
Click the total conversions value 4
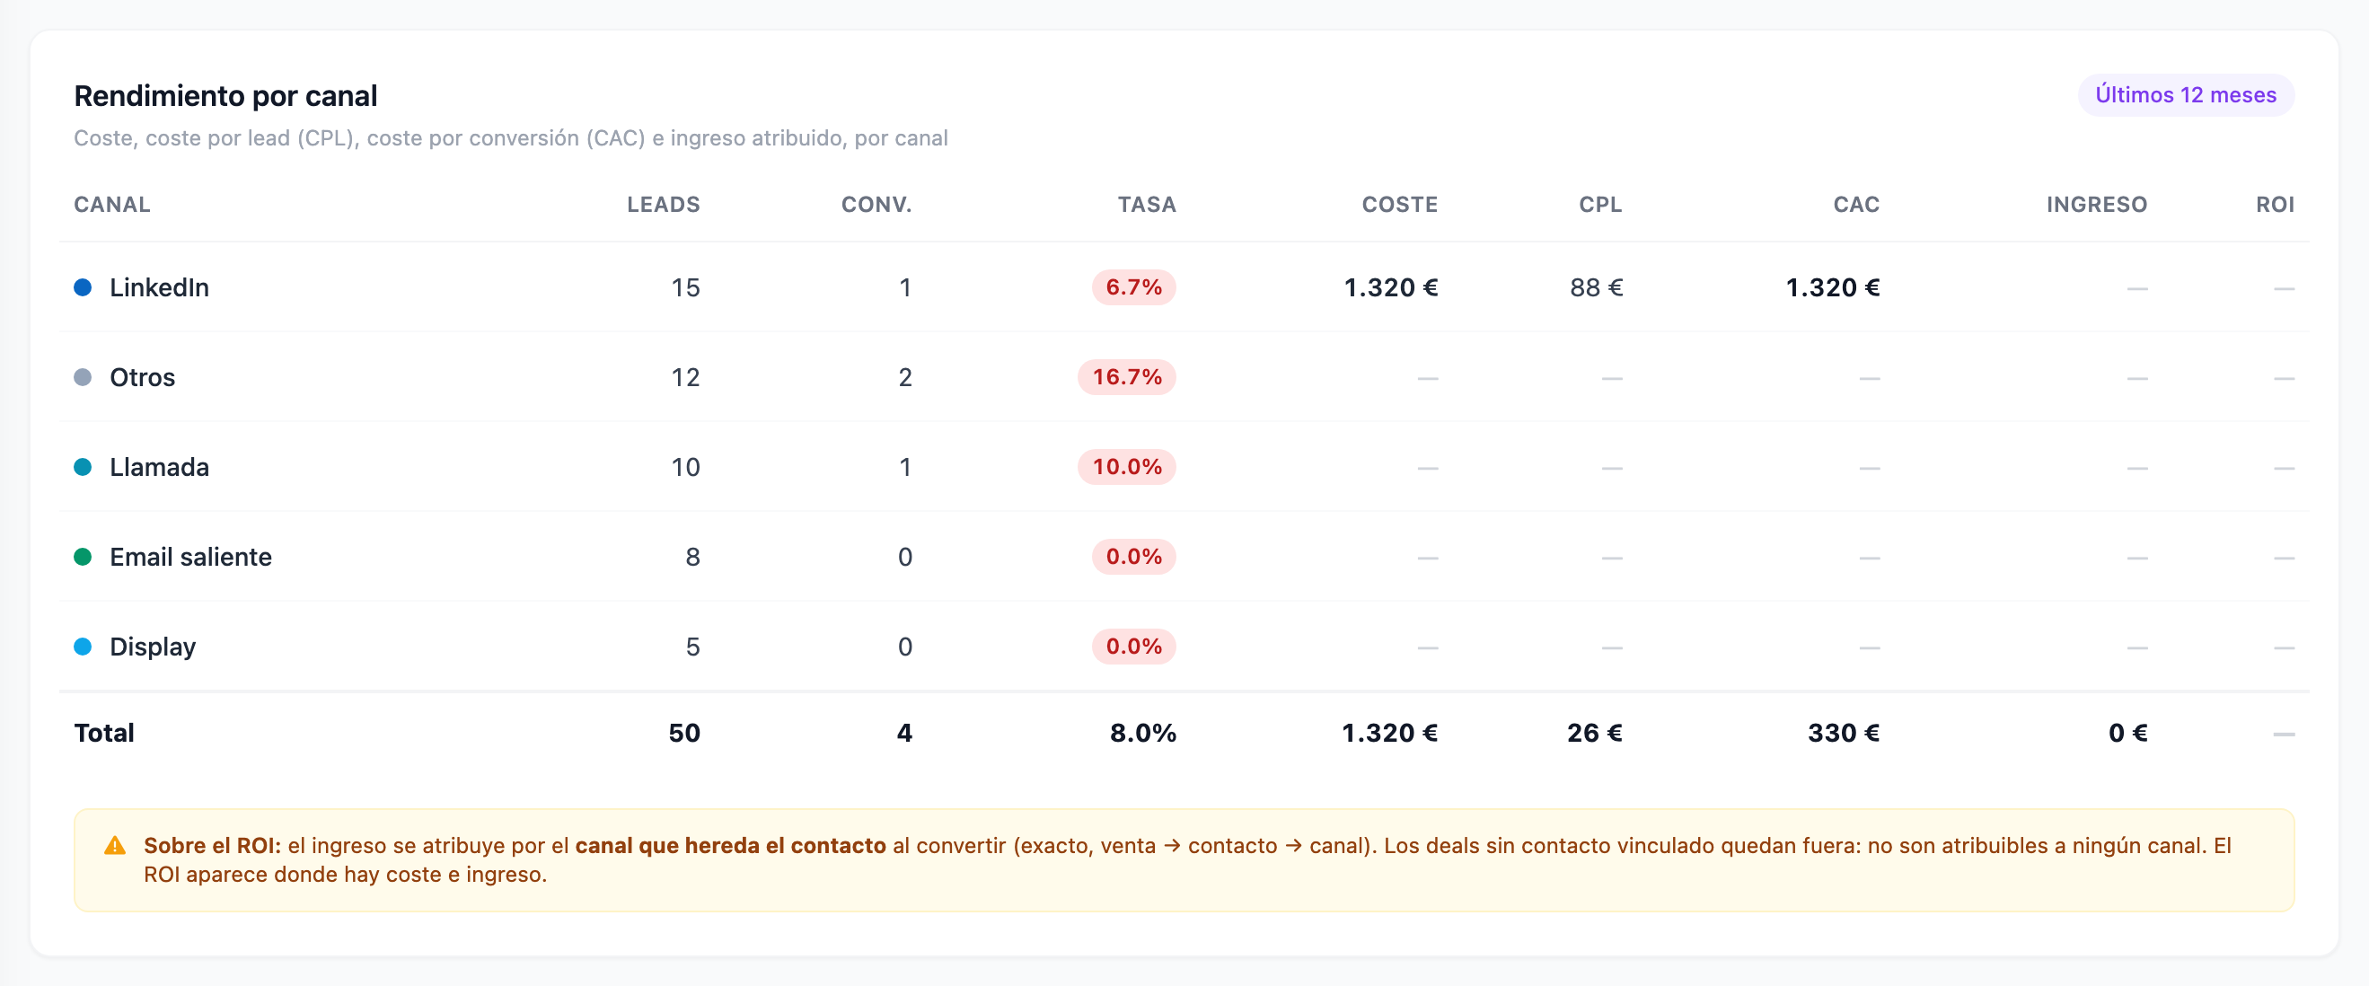(x=904, y=733)
